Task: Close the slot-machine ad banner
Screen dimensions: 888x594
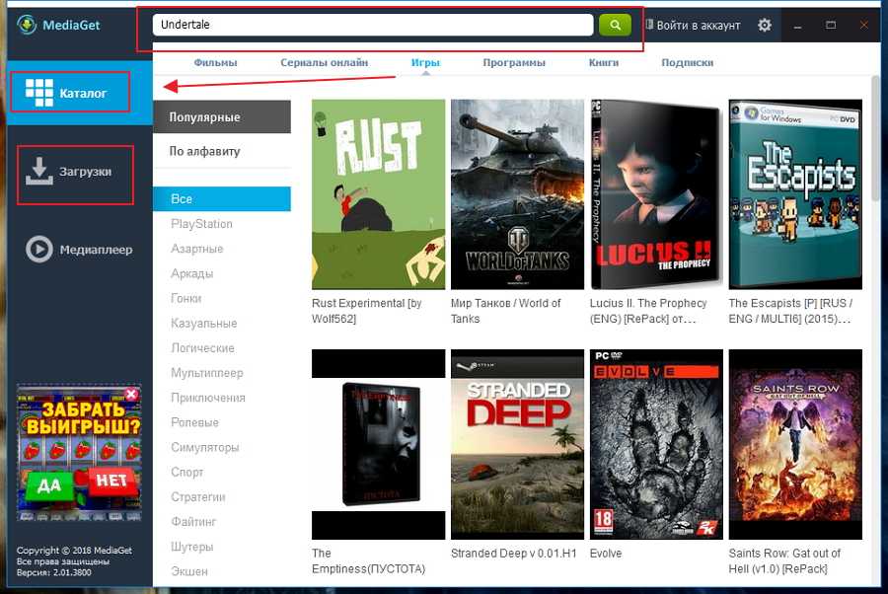Action: (x=131, y=394)
